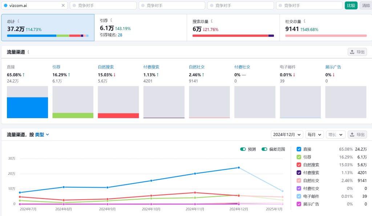Screen dimensions: 372x216
Task: Uncheck the 自然搜索 legend checkbox
Action: tap(299, 165)
